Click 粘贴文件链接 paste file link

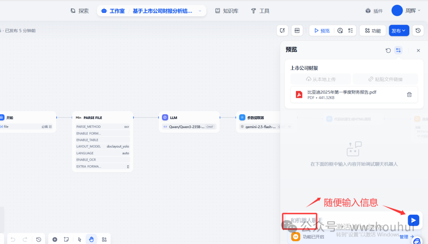click(x=385, y=79)
